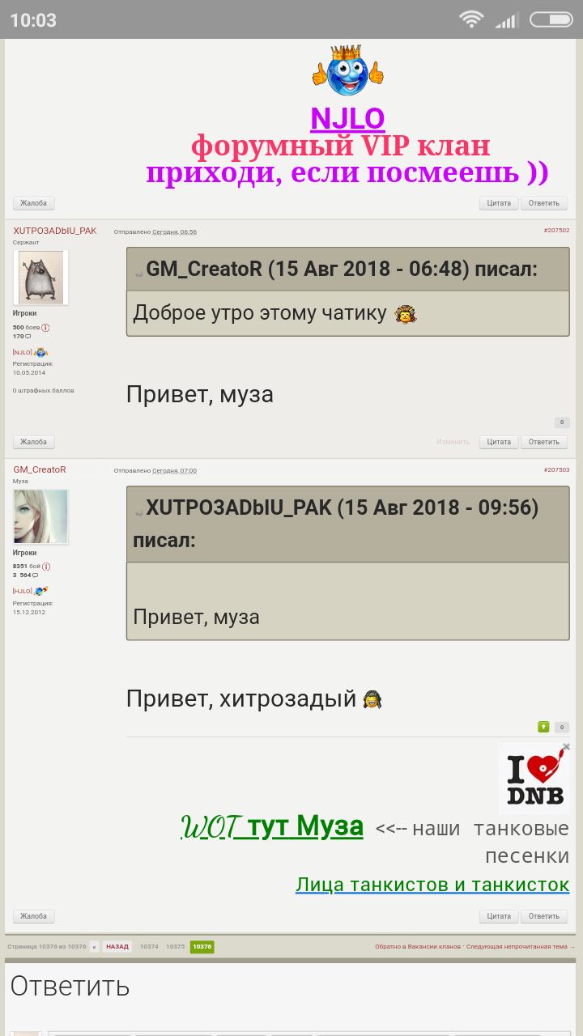Viewport: 583px width, 1036px height.
Task: Close the I love DNB signature image
Action: click(566, 747)
